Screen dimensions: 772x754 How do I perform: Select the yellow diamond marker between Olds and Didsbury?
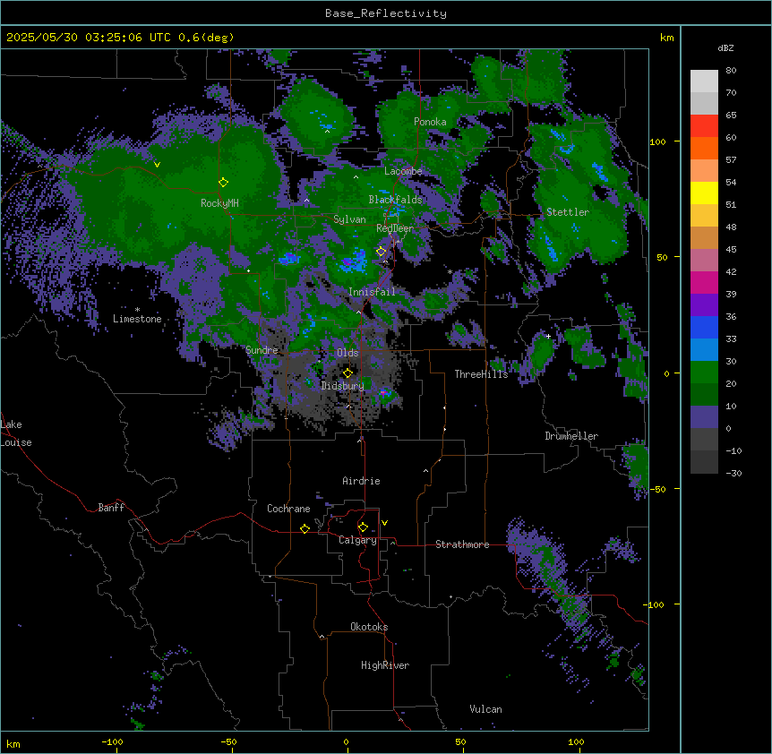(x=347, y=373)
